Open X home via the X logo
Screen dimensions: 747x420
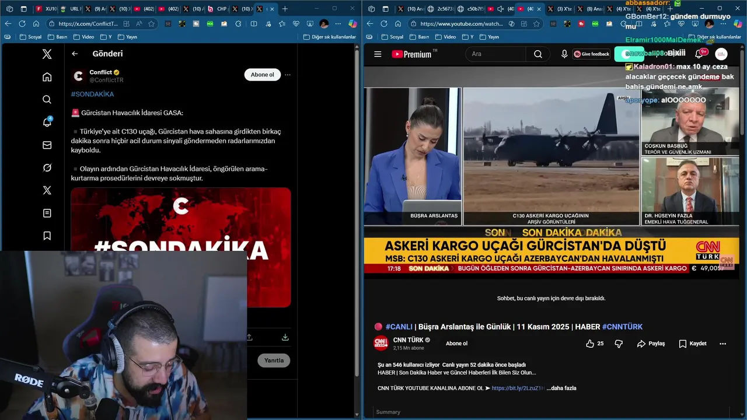(x=47, y=54)
